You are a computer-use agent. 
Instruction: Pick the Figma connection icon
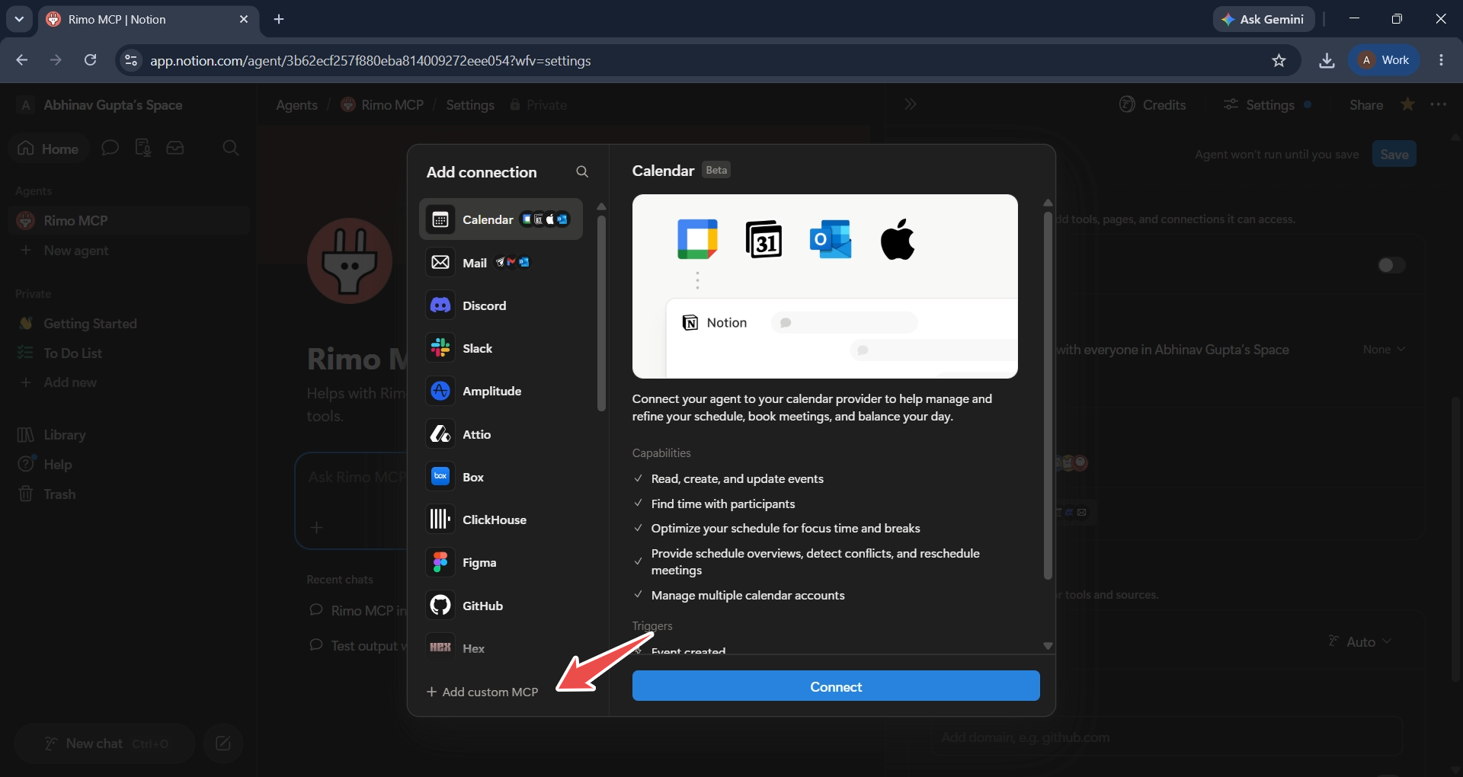pyautogui.click(x=440, y=562)
